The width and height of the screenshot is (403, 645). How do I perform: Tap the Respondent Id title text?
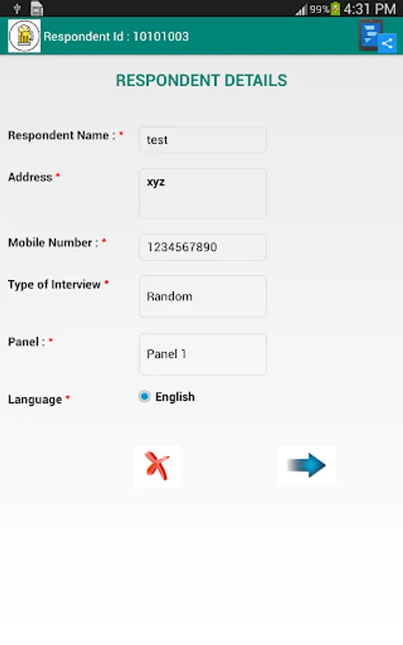(116, 37)
